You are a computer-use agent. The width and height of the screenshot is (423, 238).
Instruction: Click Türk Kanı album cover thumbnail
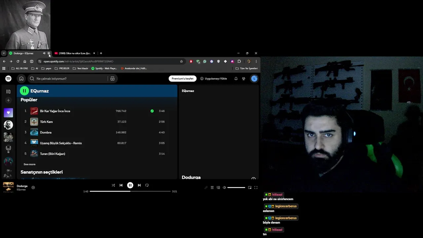pos(34,122)
